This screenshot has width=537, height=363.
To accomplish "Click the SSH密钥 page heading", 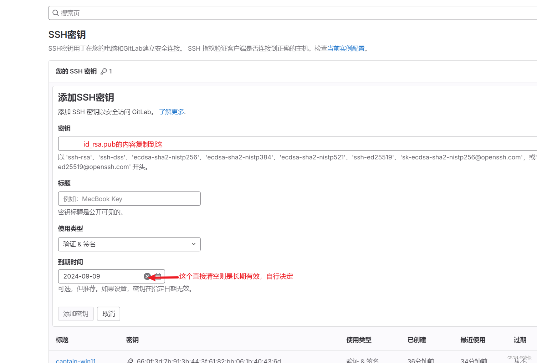I will click(x=67, y=35).
